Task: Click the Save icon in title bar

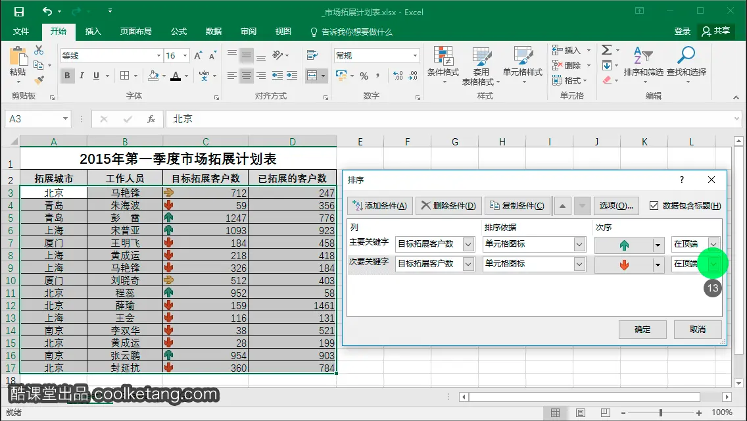Action: tap(18, 11)
